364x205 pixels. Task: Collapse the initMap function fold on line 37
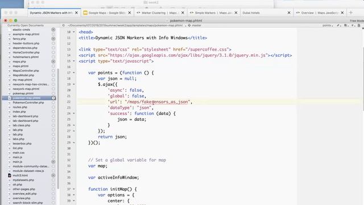[x=74, y=189]
